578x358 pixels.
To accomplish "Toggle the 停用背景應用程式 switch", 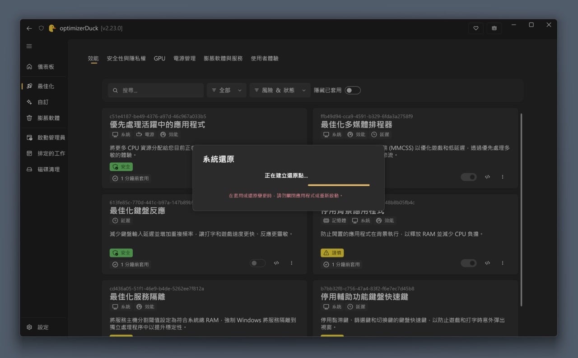I will click(x=469, y=263).
